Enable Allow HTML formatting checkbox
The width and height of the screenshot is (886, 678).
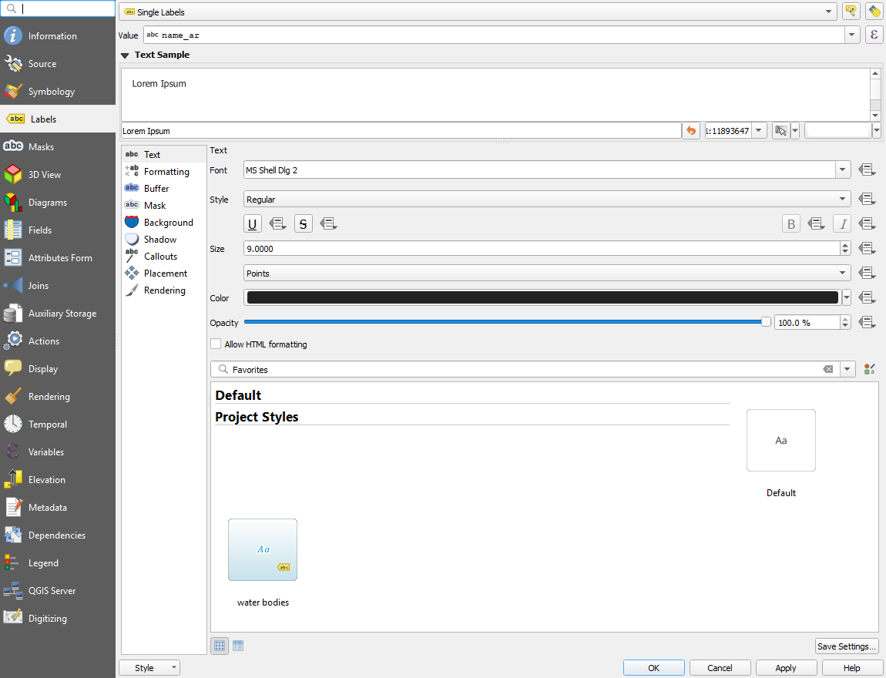(216, 344)
